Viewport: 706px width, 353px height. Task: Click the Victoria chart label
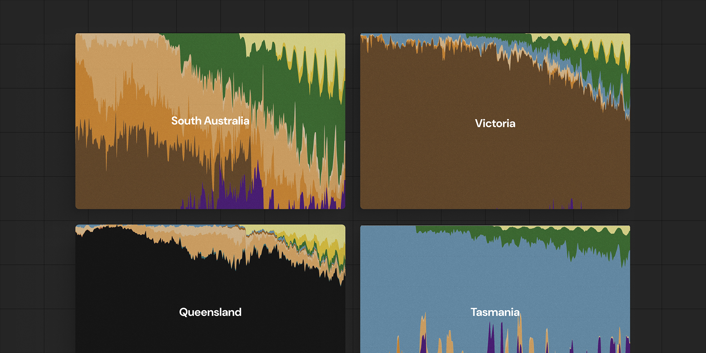point(495,124)
